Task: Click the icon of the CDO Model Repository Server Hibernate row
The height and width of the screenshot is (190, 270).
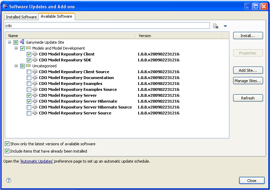Action: coord(35,101)
